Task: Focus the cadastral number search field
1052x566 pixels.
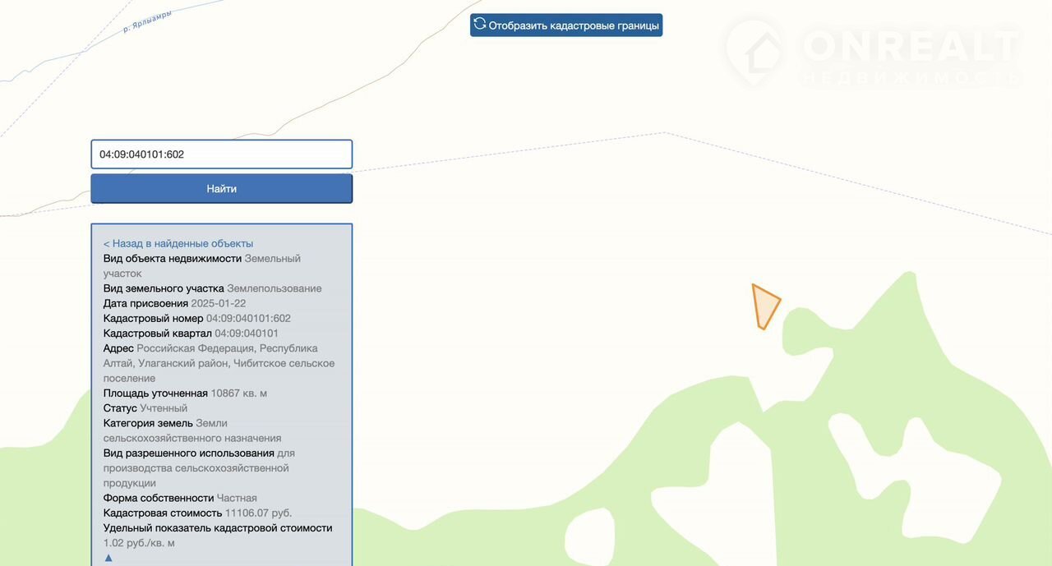Action: click(x=221, y=154)
